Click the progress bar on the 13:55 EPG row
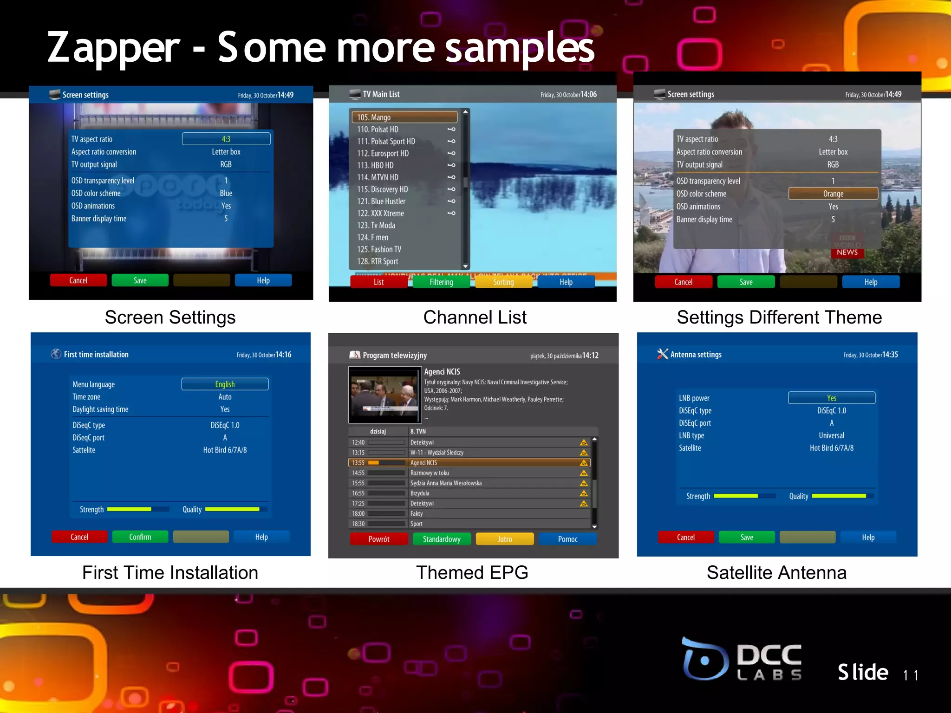Screen dimensions: 951x713 click(x=386, y=463)
